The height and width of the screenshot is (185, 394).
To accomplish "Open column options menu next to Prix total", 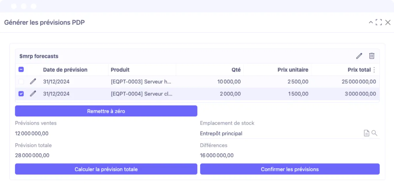I will point(374,70).
